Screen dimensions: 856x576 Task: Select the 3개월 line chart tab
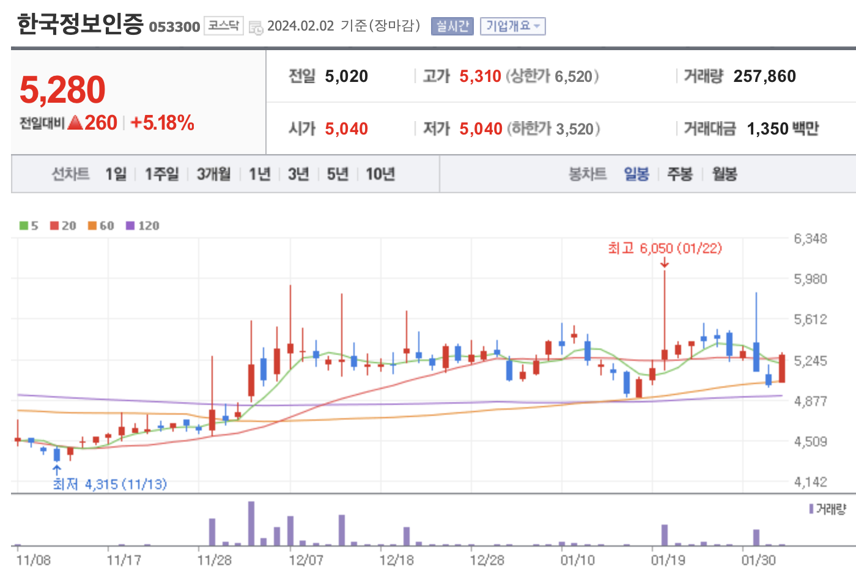click(x=213, y=174)
